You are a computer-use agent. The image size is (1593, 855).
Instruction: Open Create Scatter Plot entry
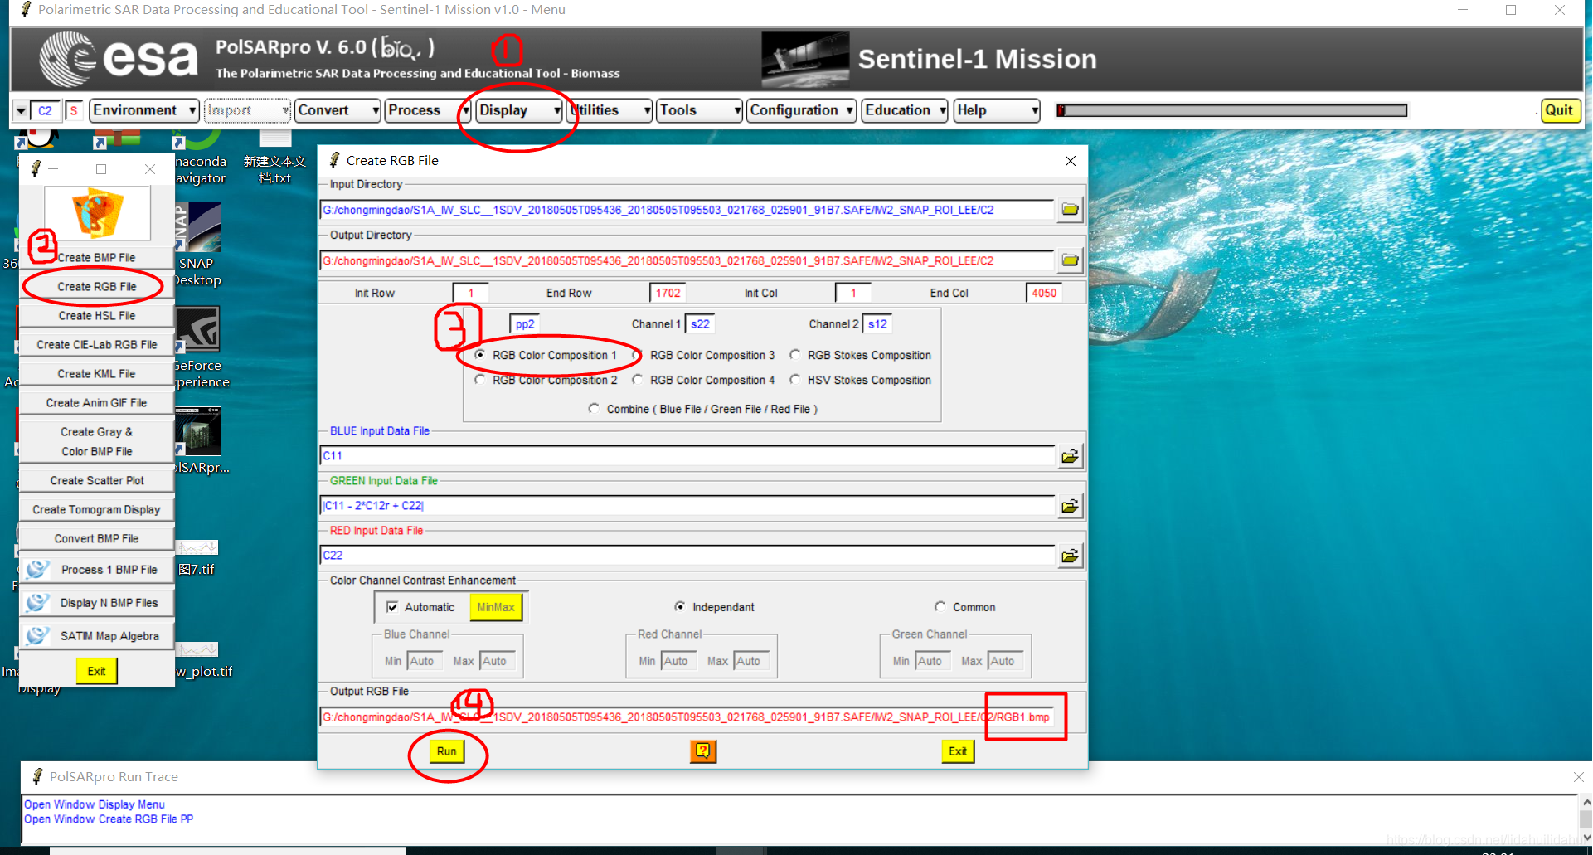tap(97, 481)
